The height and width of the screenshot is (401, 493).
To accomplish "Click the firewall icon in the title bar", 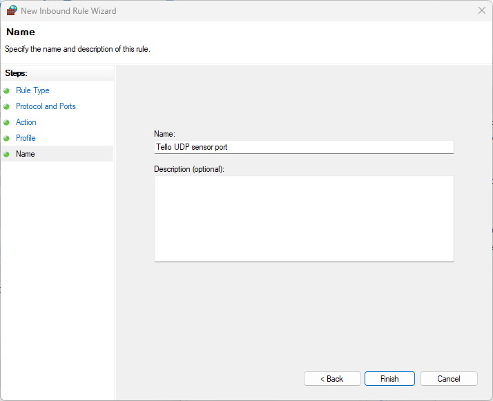I will click(x=12, y=10).
